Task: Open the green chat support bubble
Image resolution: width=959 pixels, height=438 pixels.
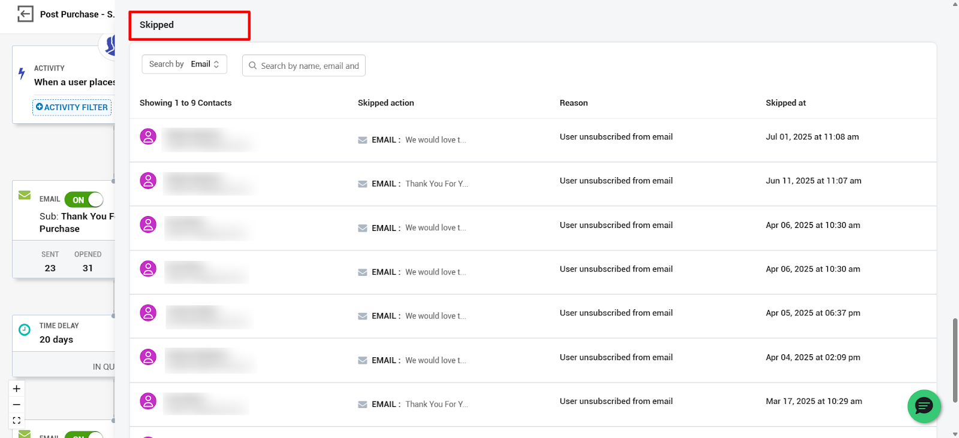Action: click(924, 406)
